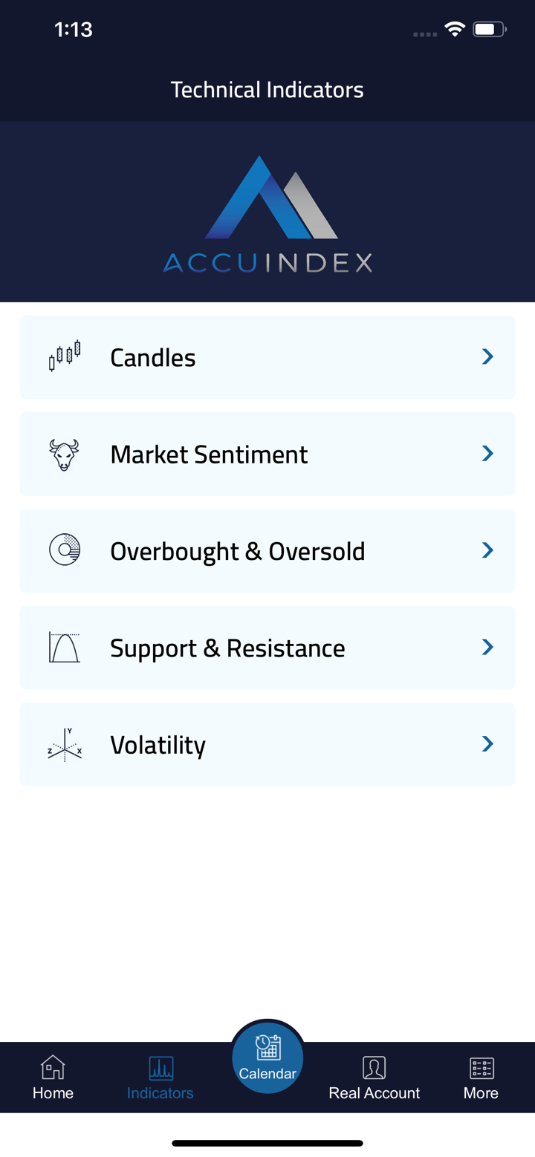Viewport: 535px width, 1157px height.
Task: Click the Indicators chart icon in tab bar
Action: pos(160,1068)
